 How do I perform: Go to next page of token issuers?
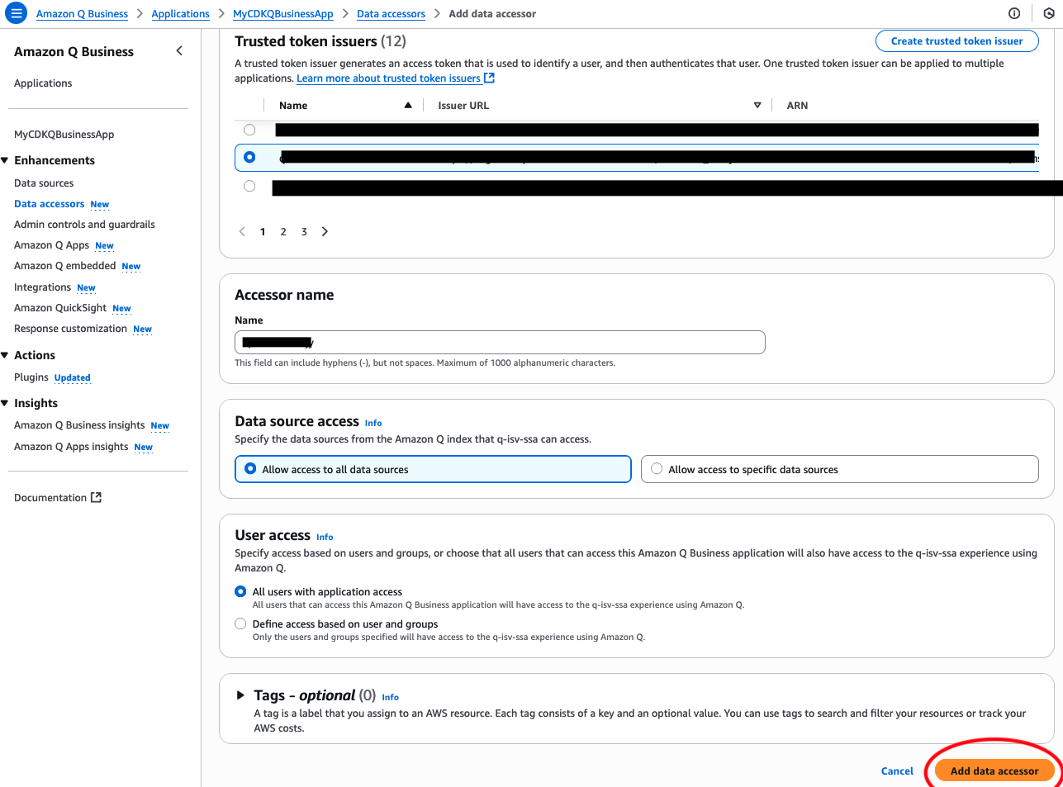pos(325,231)
